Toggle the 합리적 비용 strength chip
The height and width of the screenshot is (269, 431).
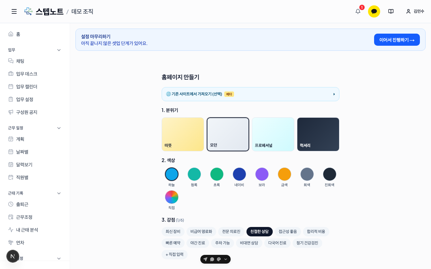point(316,232)
